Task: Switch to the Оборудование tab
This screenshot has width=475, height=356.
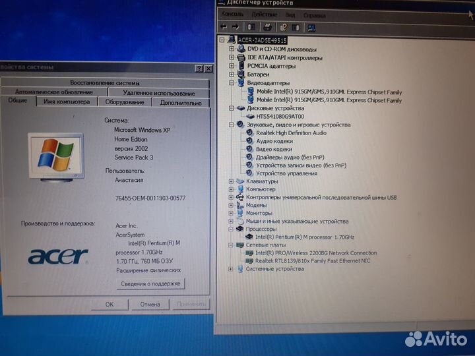Action: click(125, 102)
